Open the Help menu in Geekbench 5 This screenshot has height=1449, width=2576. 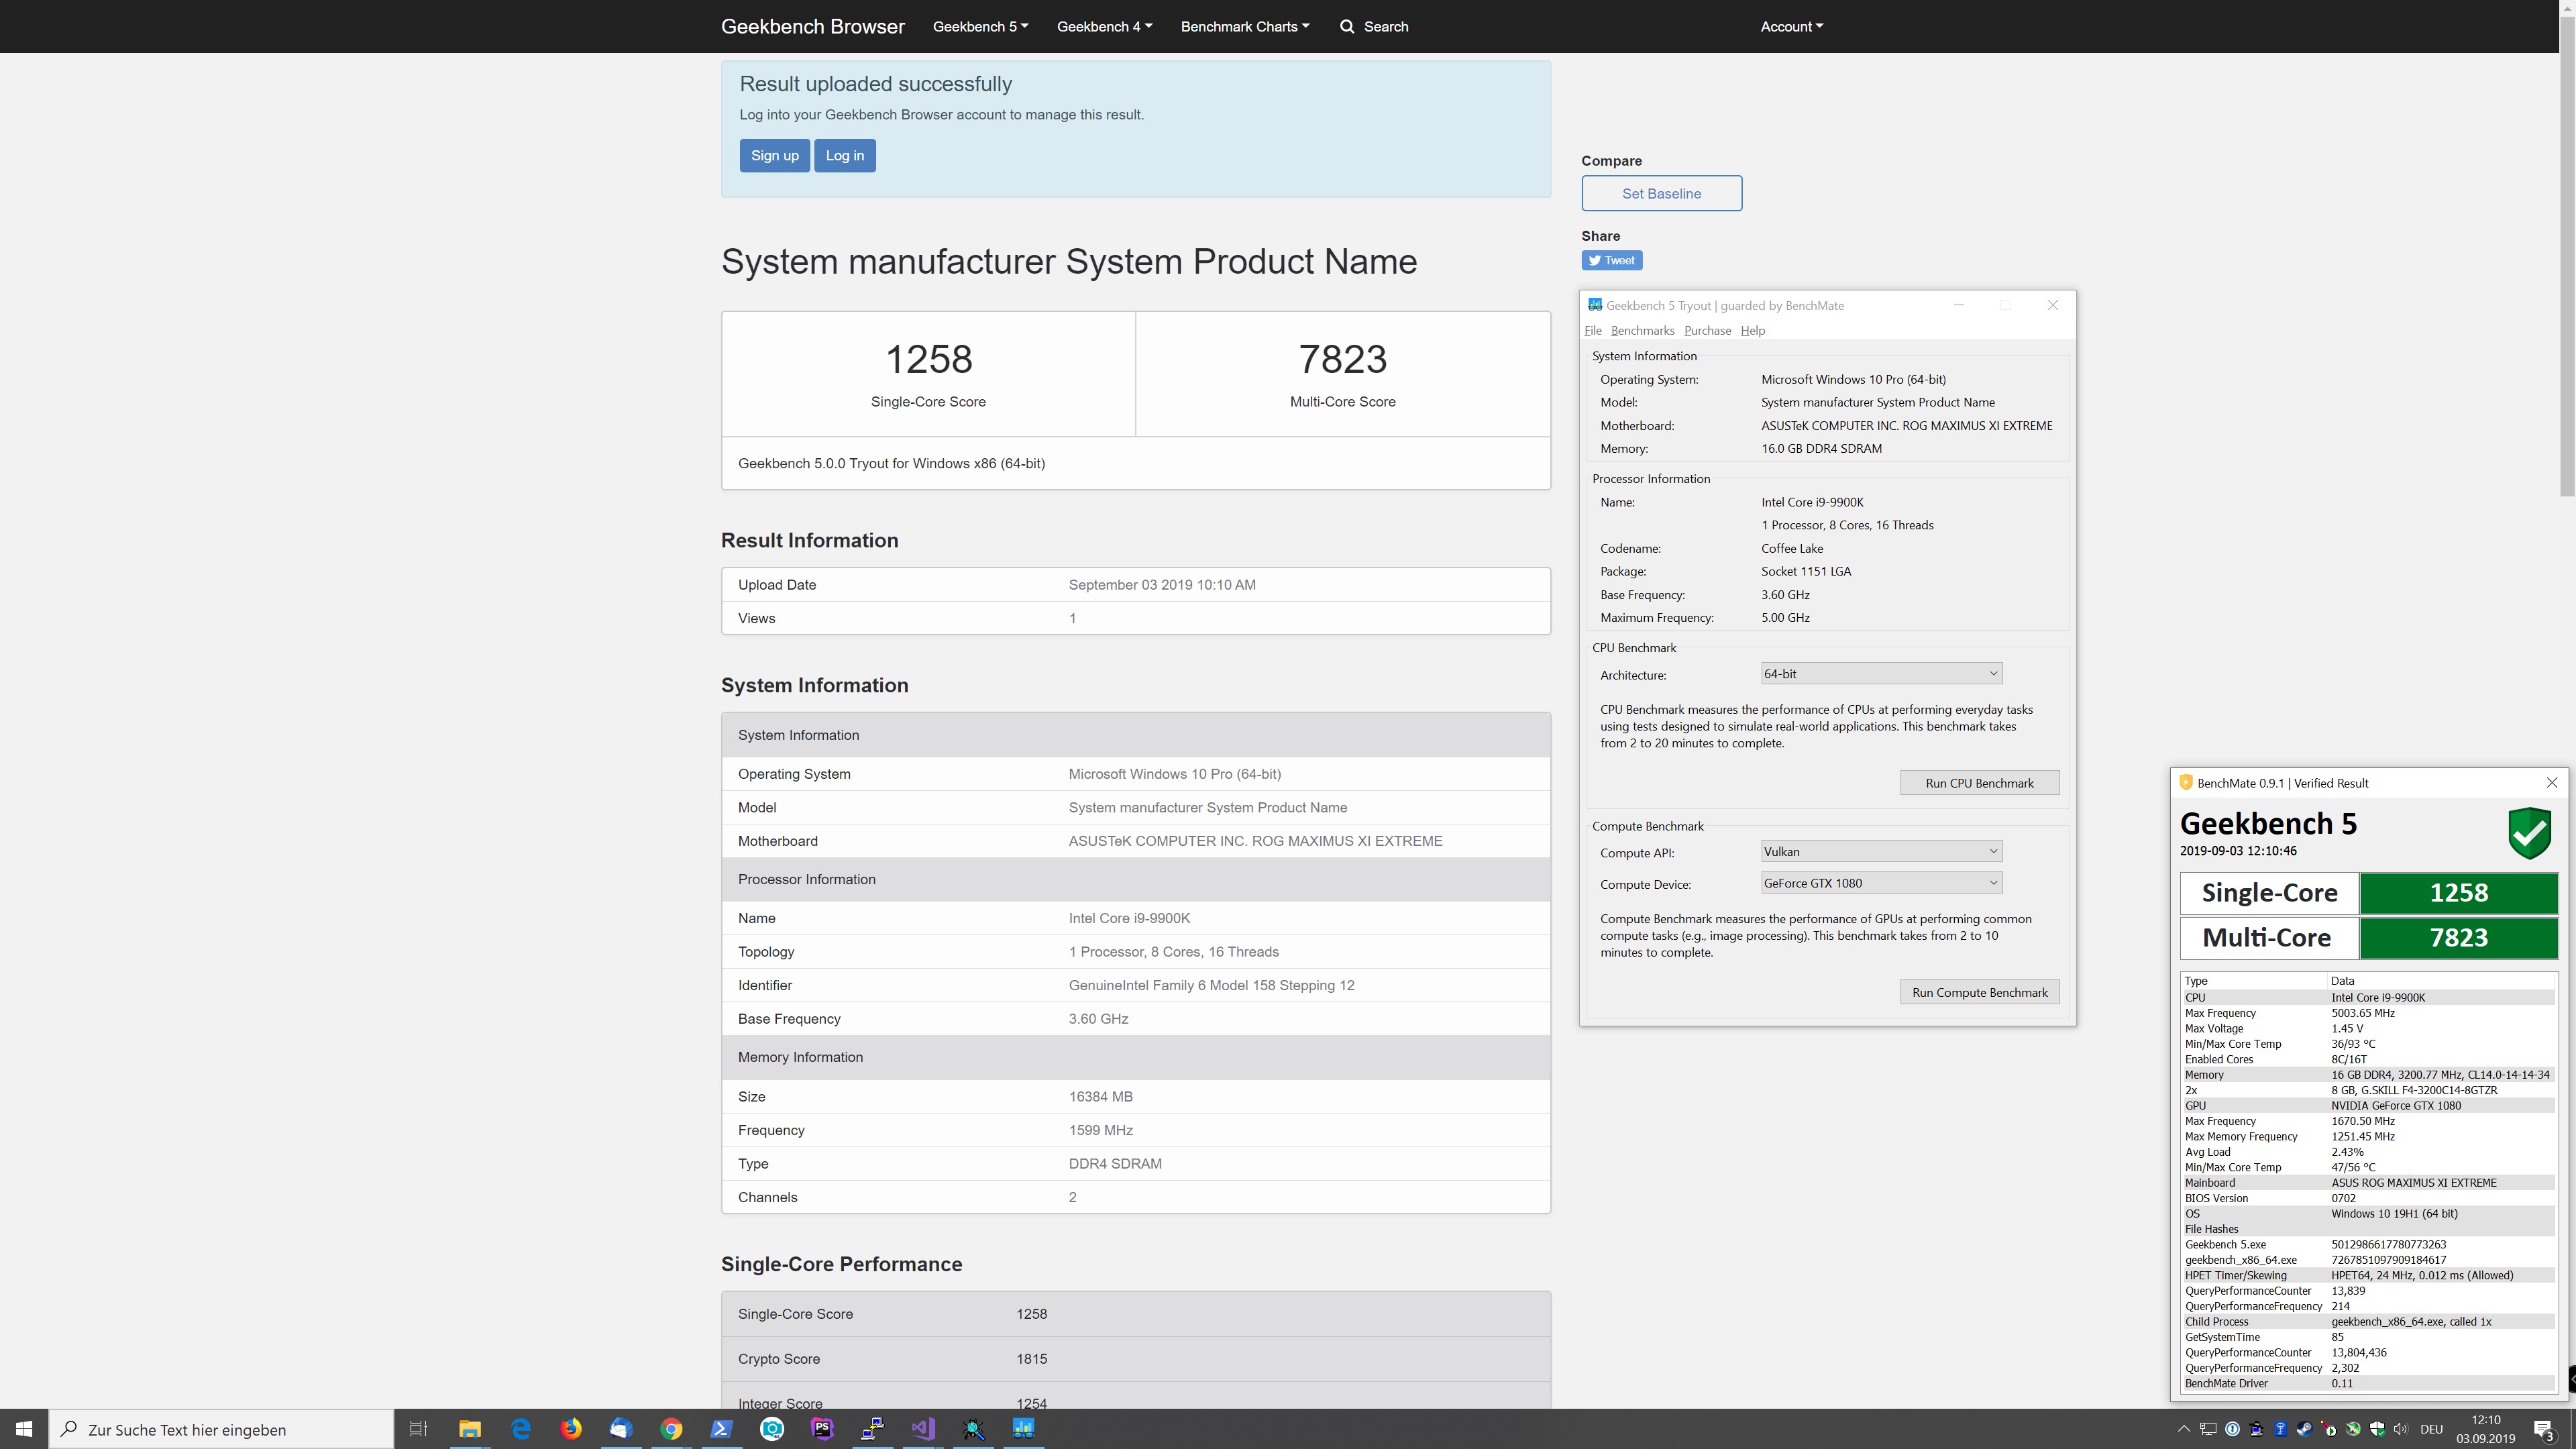point(1752,331)
